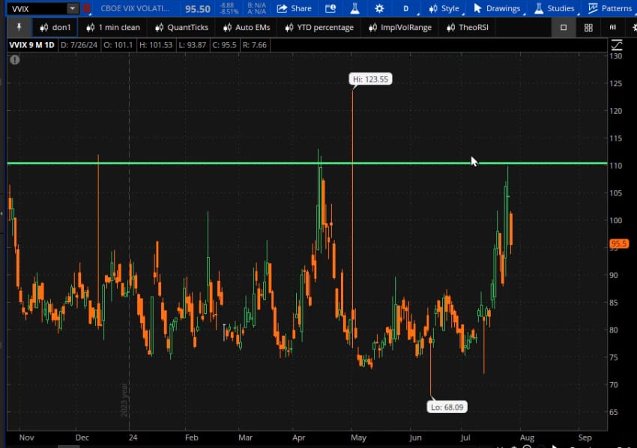
Task: Select the Auto EMs chart style
Action: tap(247, 27)
